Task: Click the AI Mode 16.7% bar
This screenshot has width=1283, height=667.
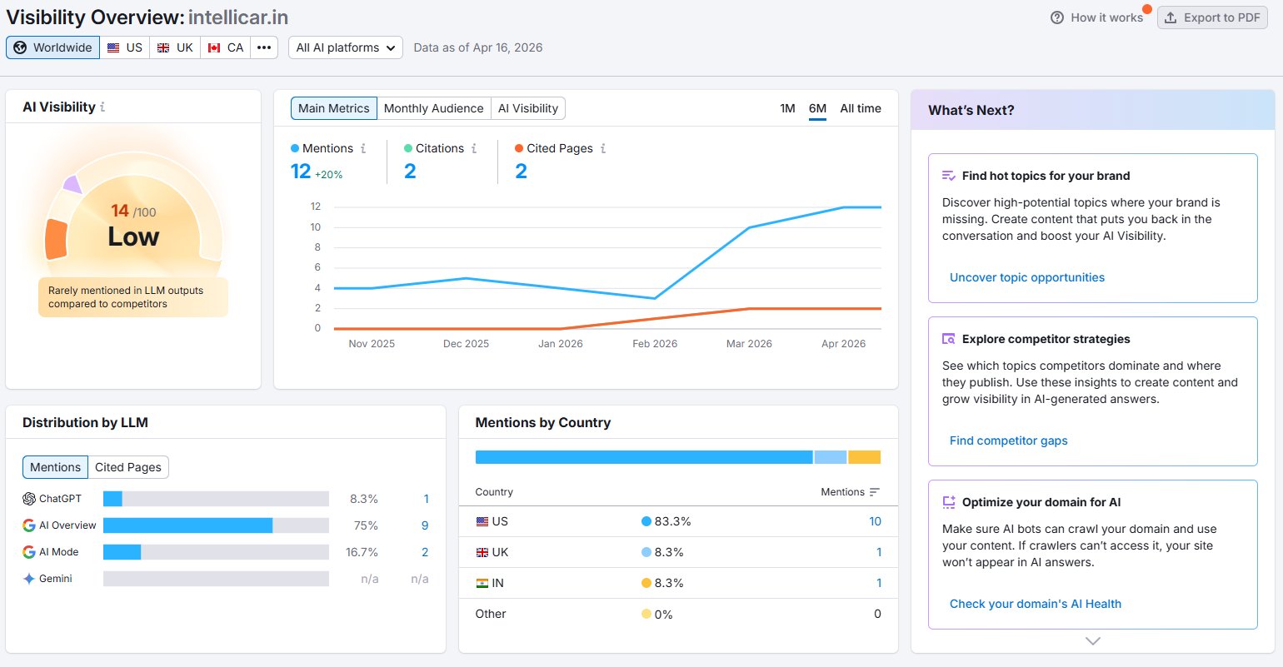Action: coord(122,552)
